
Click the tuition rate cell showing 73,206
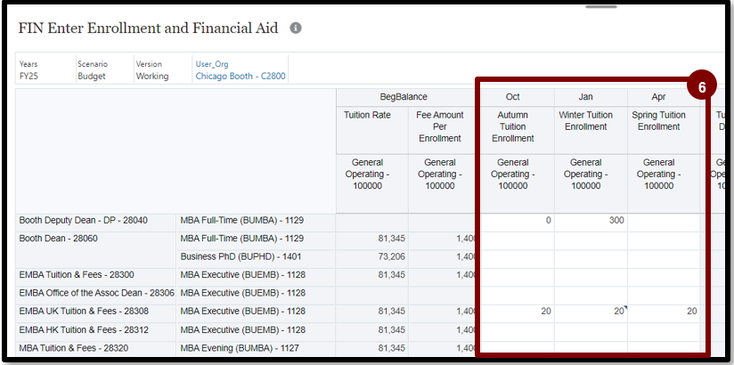(371, 256)
